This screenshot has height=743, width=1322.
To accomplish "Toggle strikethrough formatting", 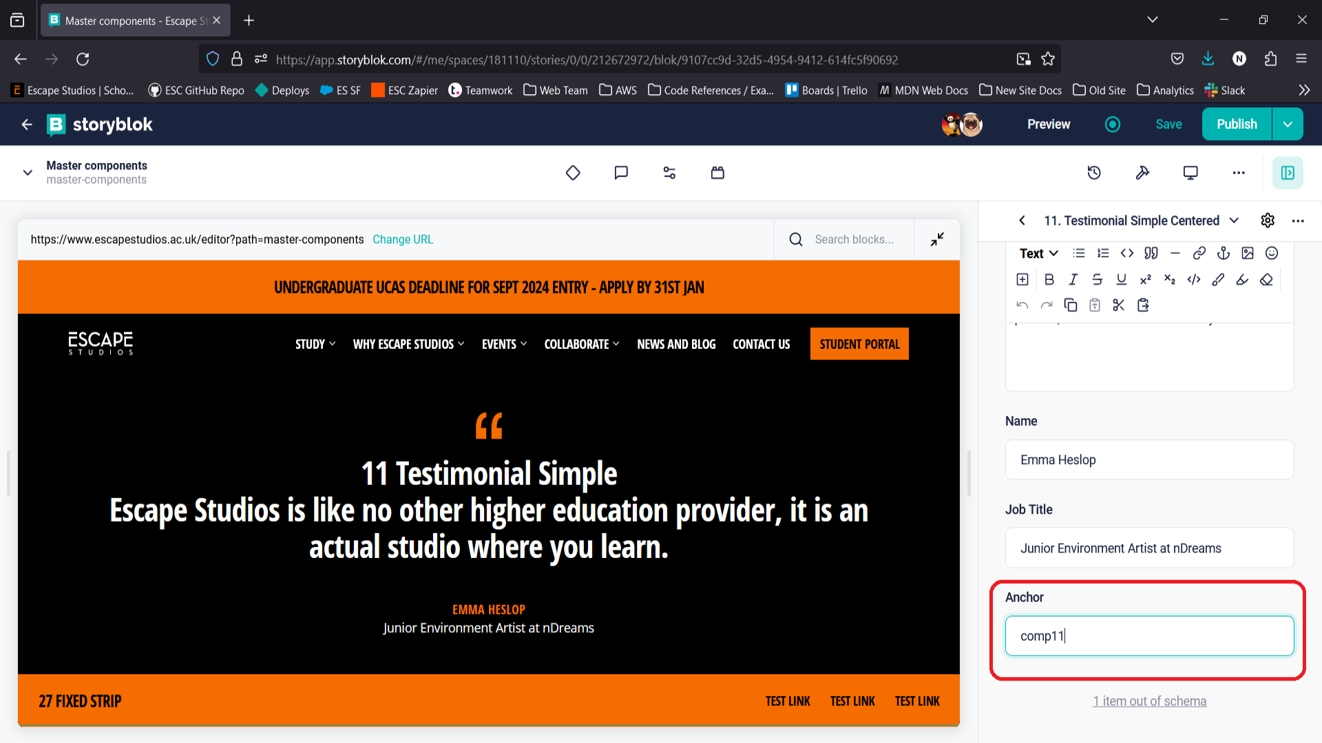I will (x=1098, y=279).
